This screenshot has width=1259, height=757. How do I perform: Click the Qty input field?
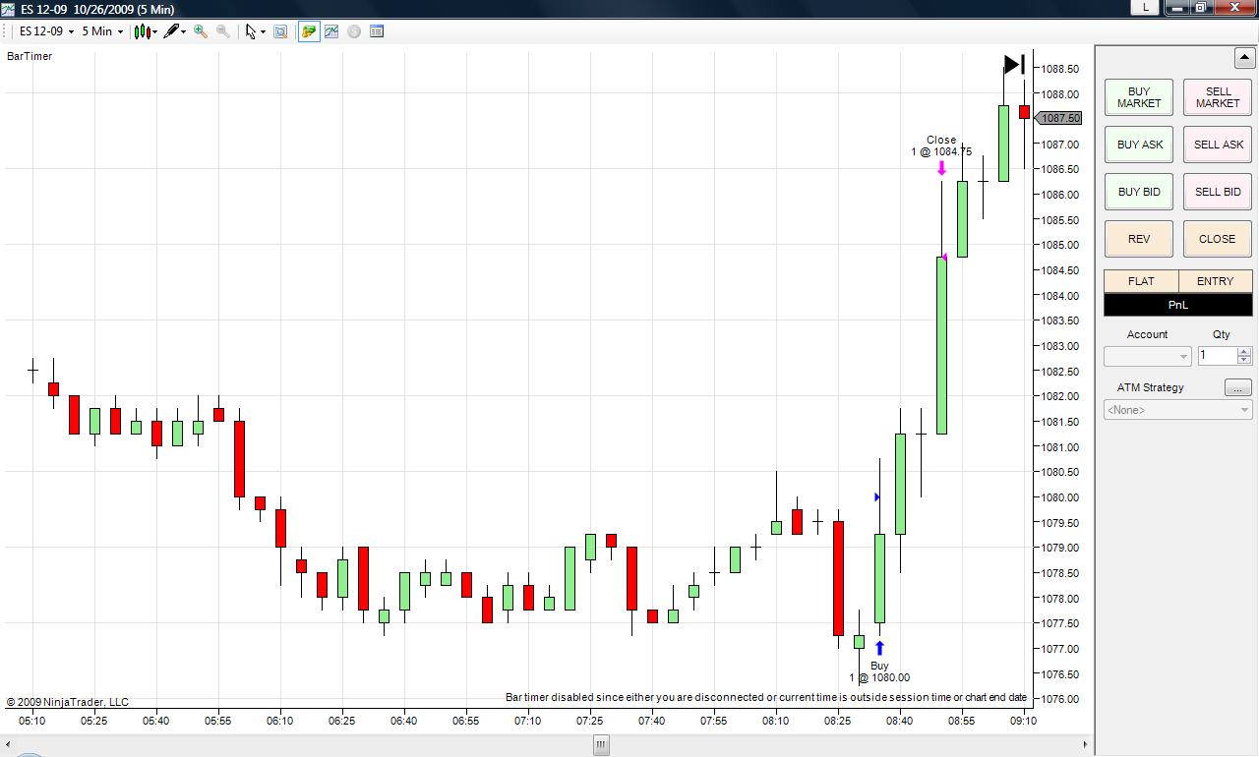pos(1216,356)
